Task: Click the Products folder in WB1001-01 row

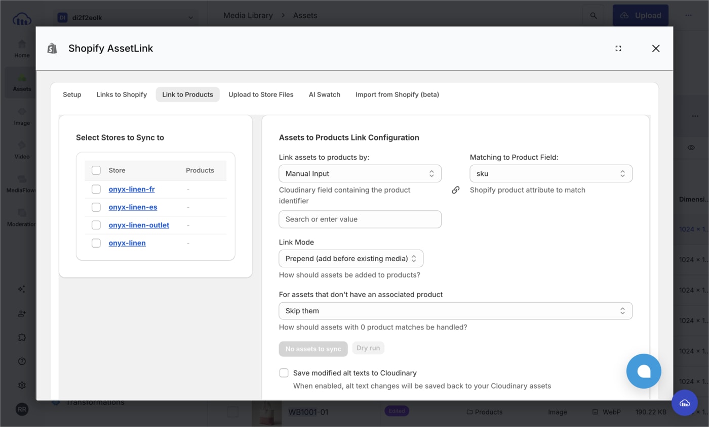Action: pos(485,412)
